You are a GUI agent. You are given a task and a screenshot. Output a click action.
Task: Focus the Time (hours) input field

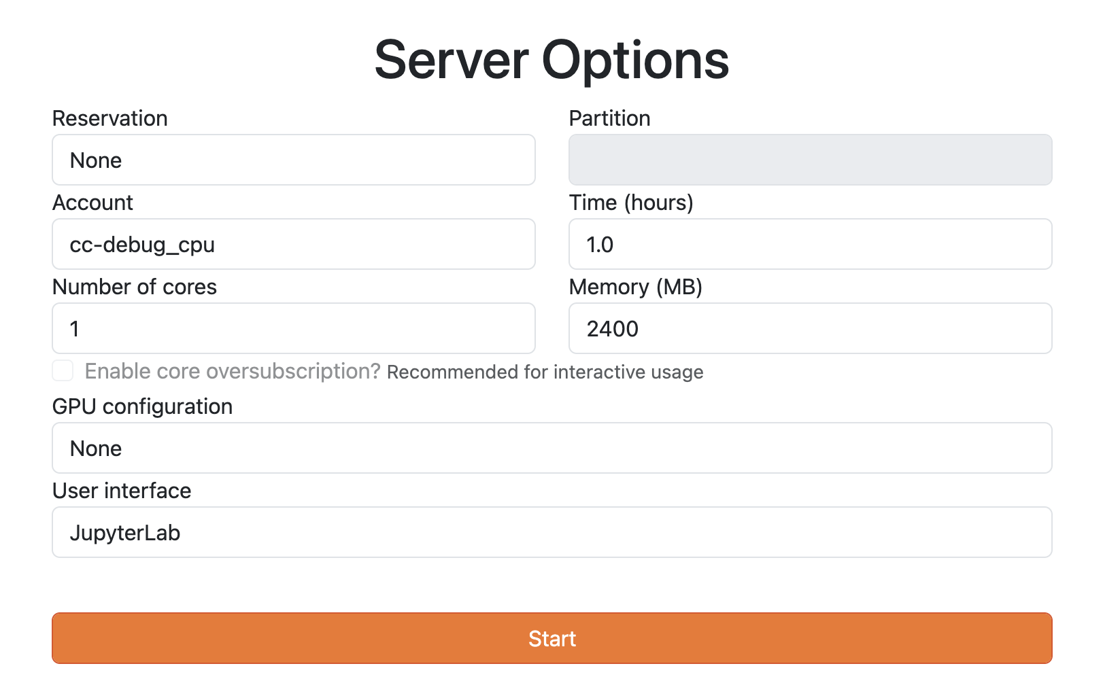pos(811,244)
